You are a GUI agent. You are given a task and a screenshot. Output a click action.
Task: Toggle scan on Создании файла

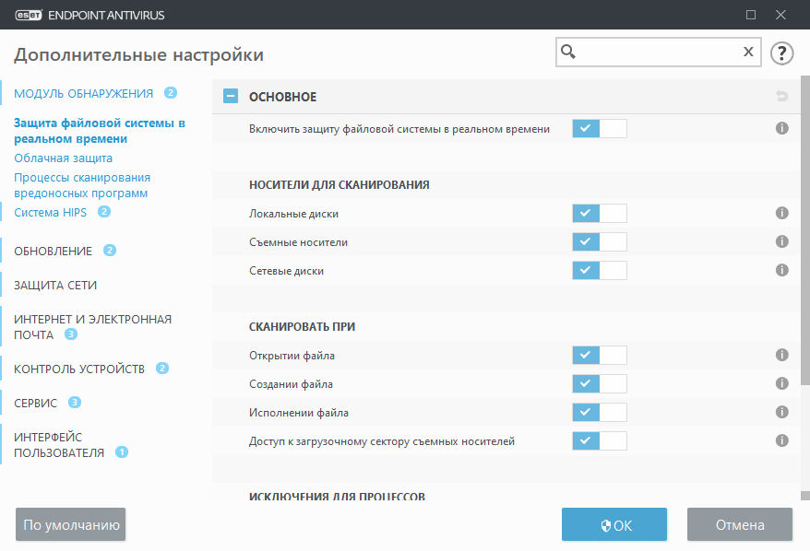coord(600,384)
